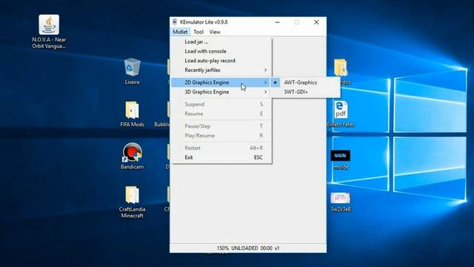Click the folder icon above the Boleto Fatec file

click(x=341, y=67)
